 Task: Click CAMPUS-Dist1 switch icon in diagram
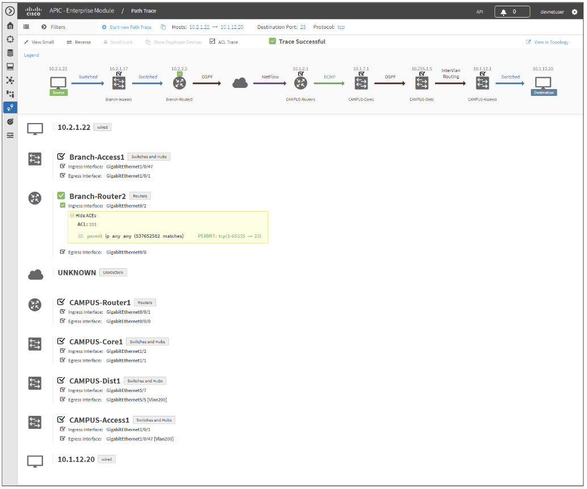coord(422,83)
